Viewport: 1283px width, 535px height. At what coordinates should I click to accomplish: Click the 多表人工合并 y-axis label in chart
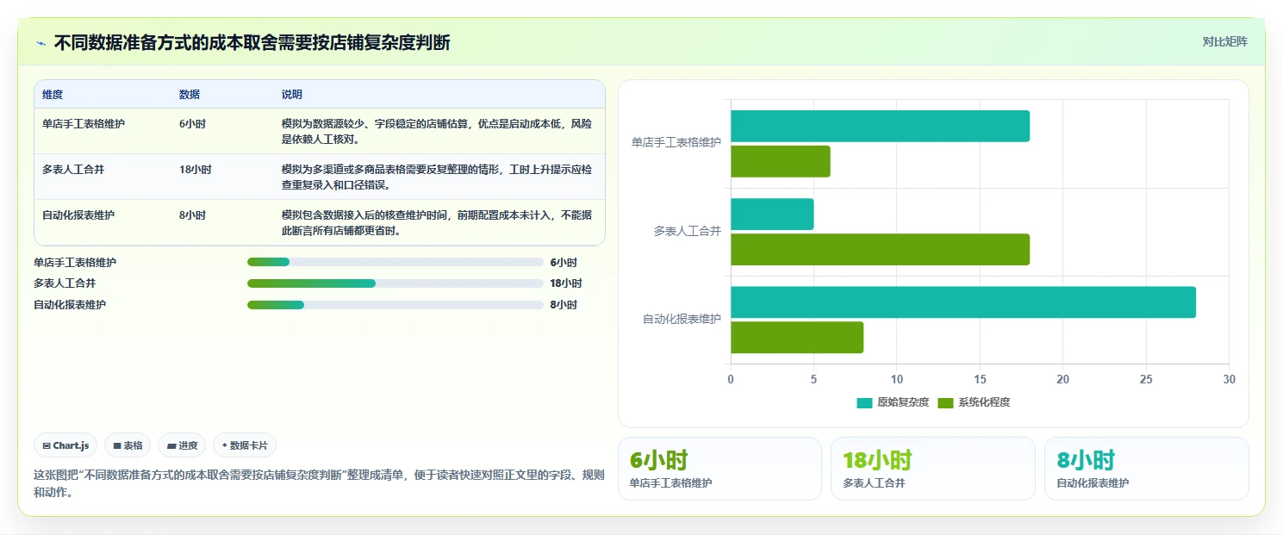coord(687,232)
